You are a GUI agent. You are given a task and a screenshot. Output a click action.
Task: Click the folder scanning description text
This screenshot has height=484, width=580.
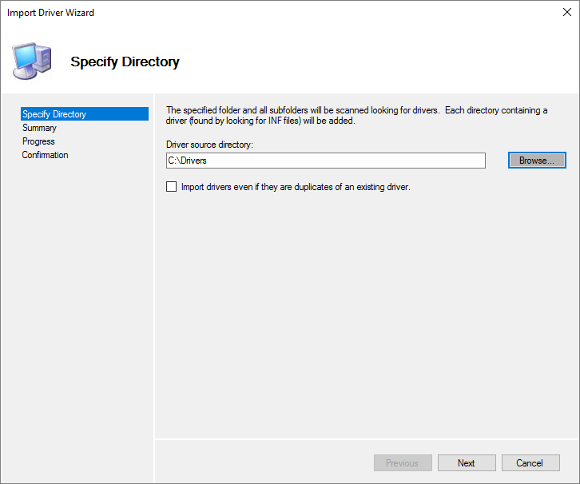[x=356, y=116]
